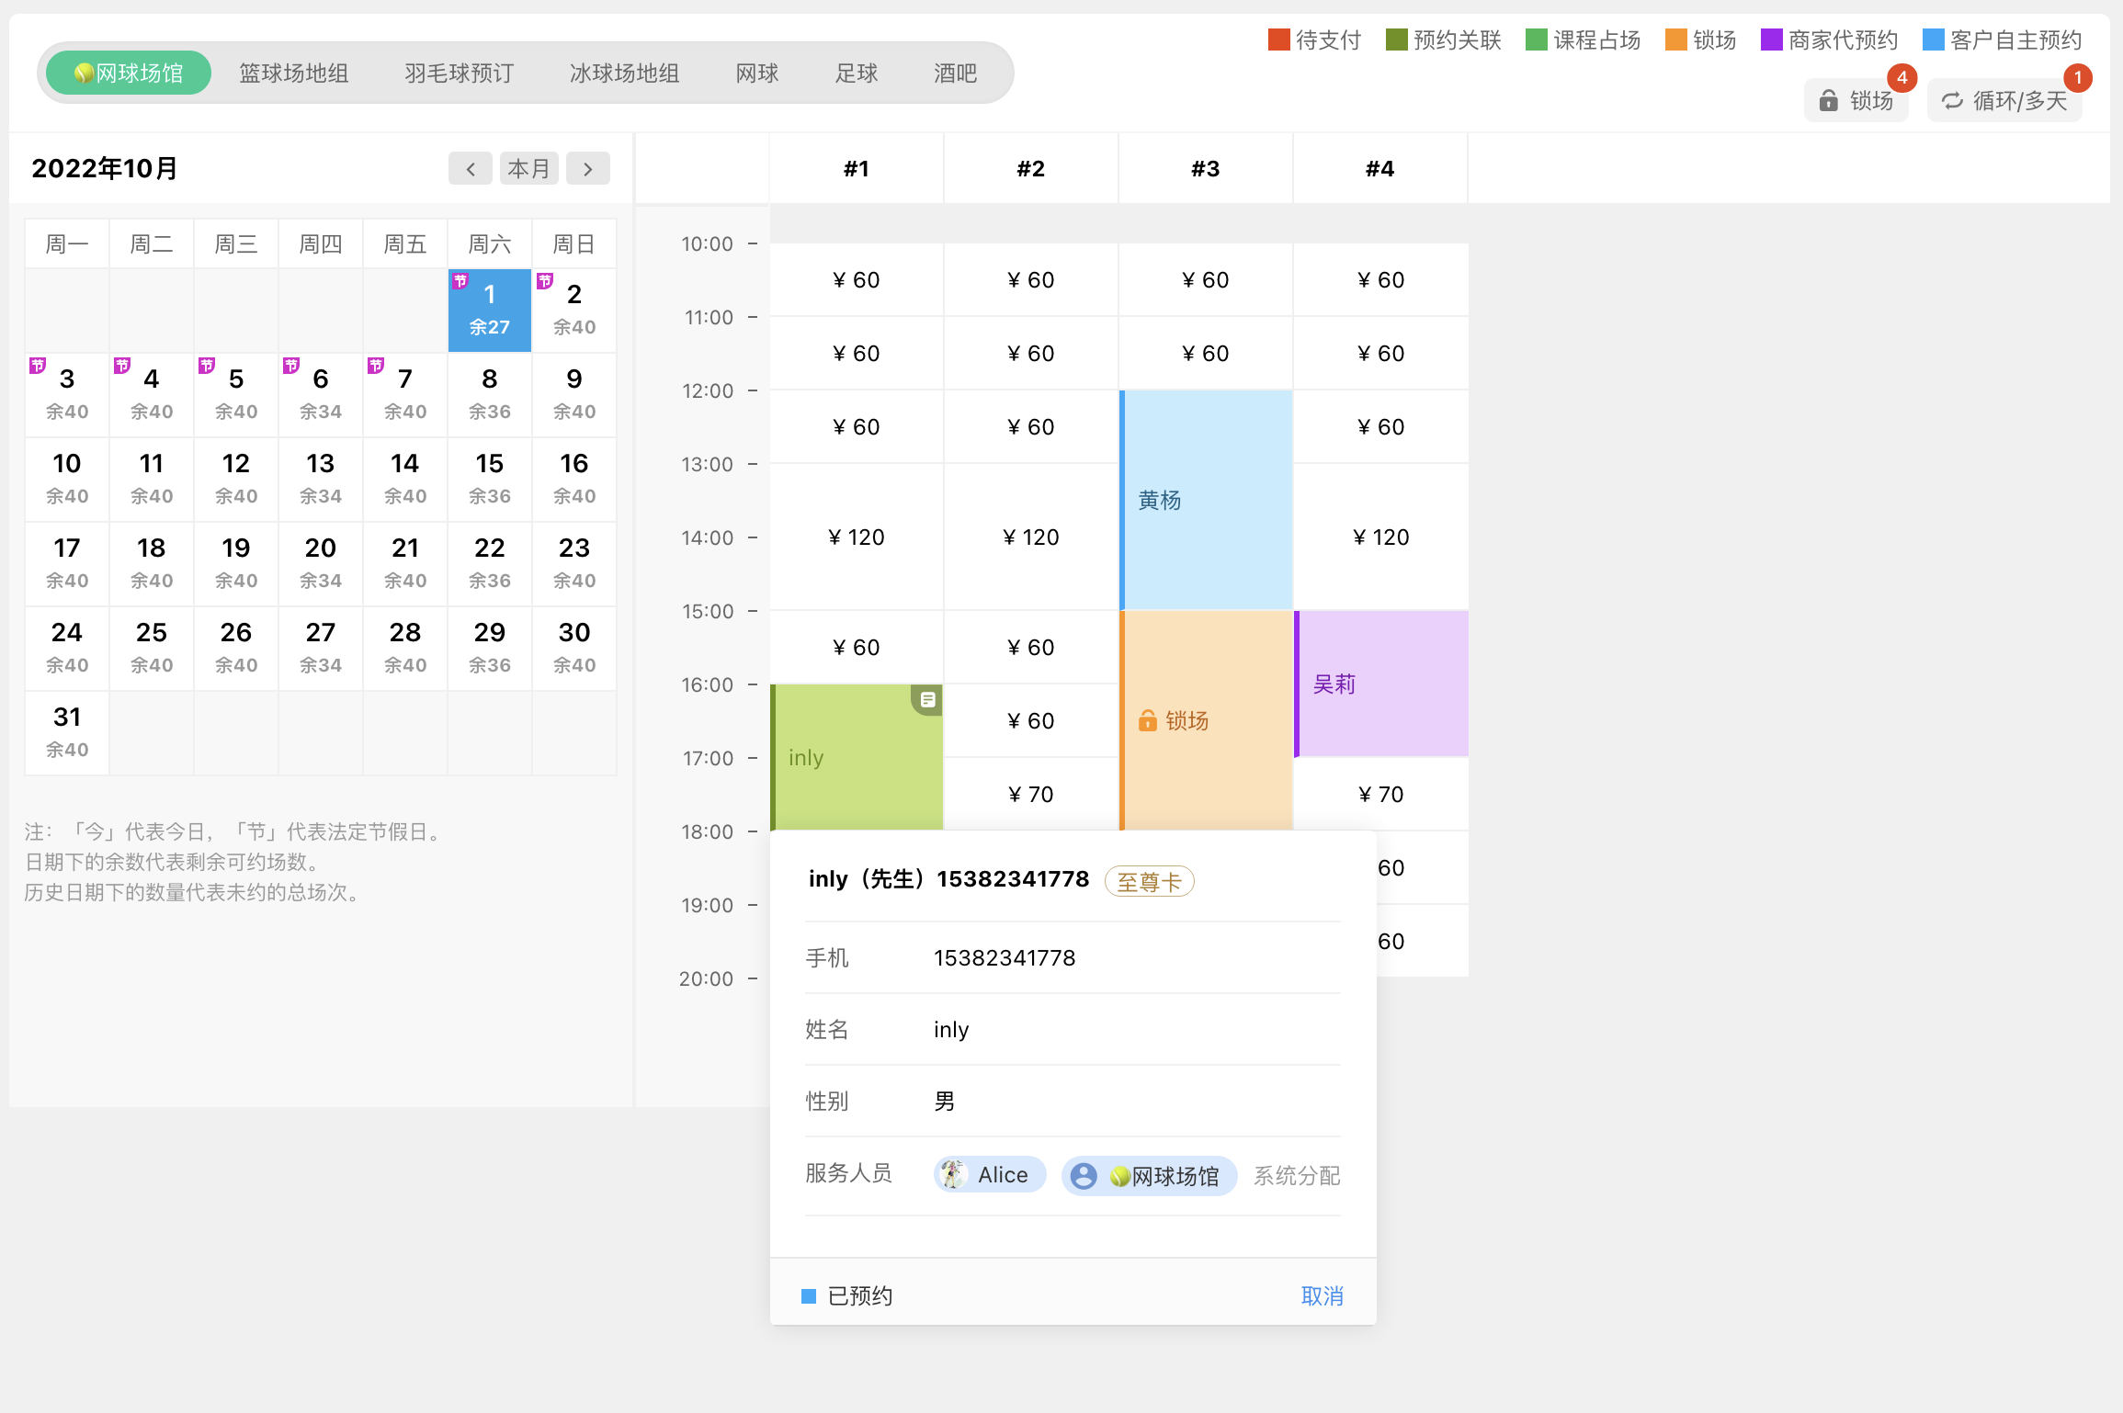Switch to the 羽毛球预订 tab
The height and width of the screenshot is (1413, 2123).
tap(460, 73)
